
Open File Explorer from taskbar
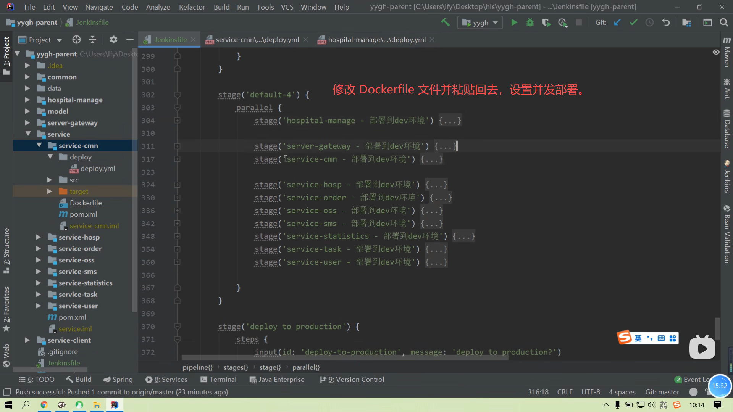coord(97,405)
